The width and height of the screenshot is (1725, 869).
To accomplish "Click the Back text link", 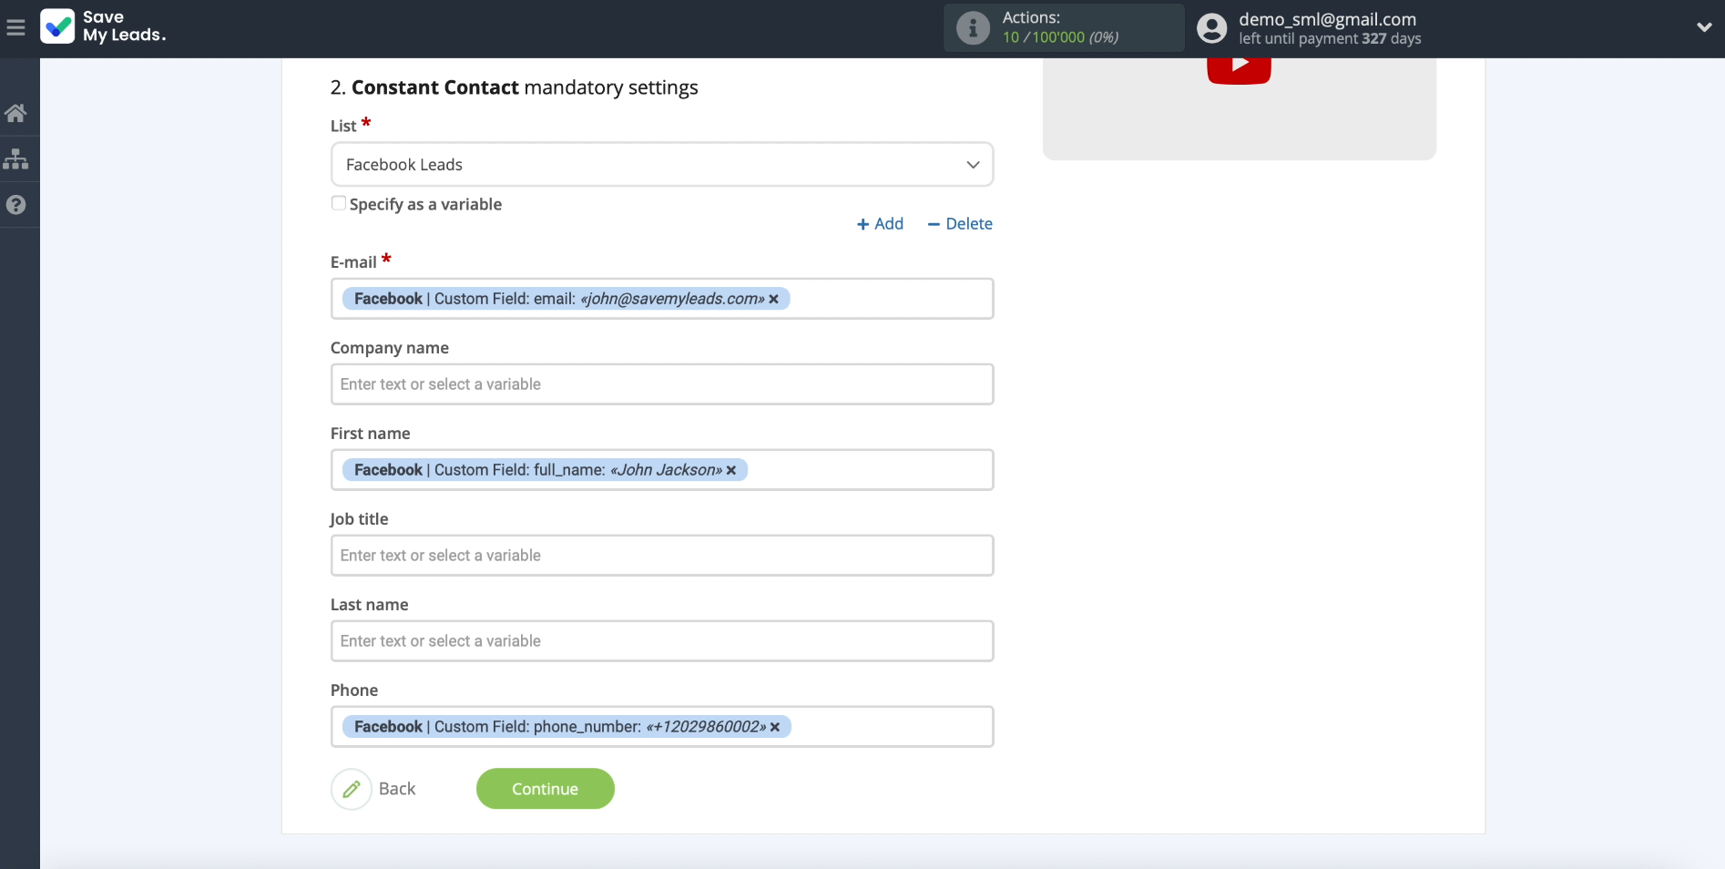I will pyautogui.click(x=397, y=789).
